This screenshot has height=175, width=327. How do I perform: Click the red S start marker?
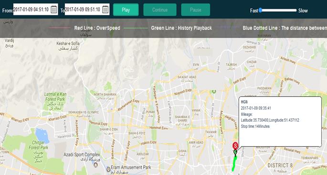pyautogui.click(x=235, y=145)
